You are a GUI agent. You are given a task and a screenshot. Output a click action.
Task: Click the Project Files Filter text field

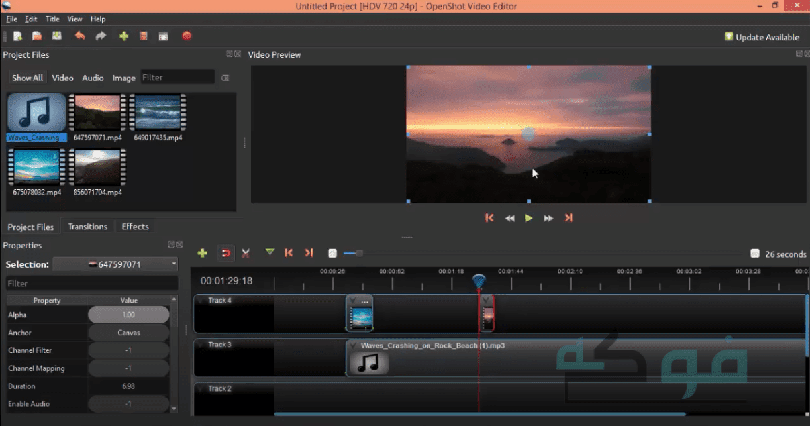click(177, 78)
